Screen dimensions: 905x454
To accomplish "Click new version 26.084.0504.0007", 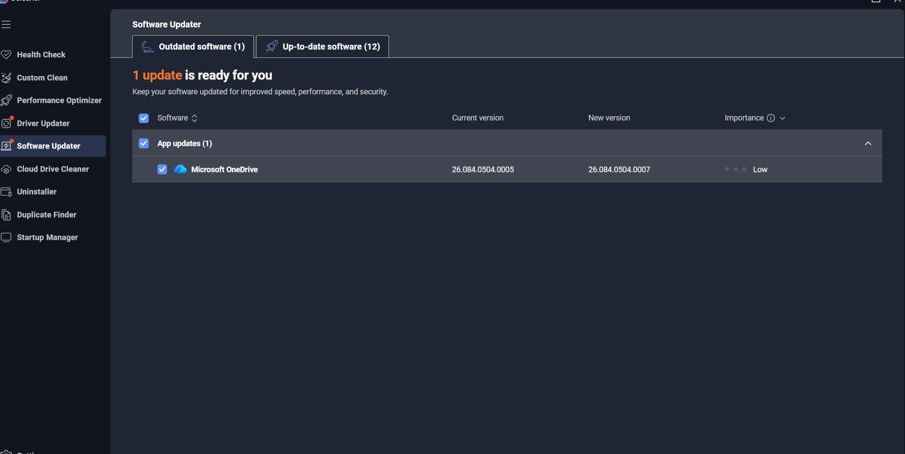I will pyautogui.click(x=619, y=169).
